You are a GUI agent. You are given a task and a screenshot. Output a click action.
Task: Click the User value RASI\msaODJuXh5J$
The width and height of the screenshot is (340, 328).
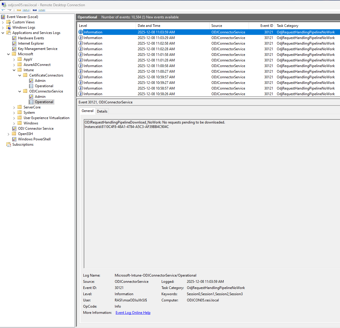[x=131, y=300]
